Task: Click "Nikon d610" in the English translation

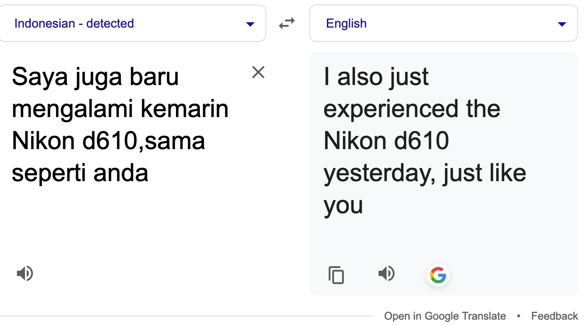Action: (x=386, y=141)
